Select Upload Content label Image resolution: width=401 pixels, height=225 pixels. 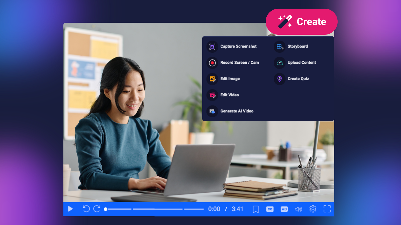pyautogui.click(x=302, y=62)
